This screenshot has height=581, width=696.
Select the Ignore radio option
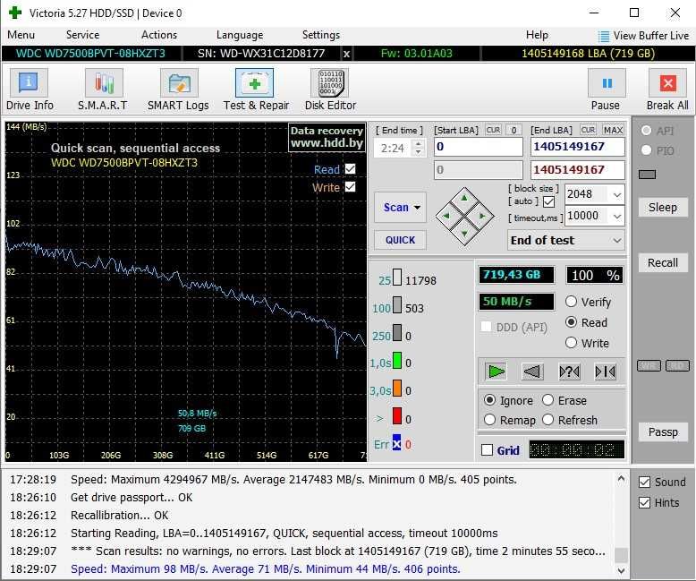(489, 400)
